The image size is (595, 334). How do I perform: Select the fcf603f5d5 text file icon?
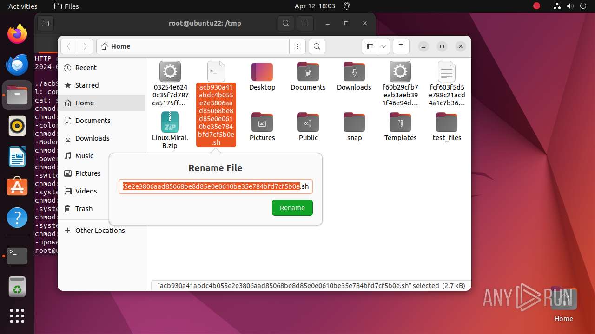point(447,71)
